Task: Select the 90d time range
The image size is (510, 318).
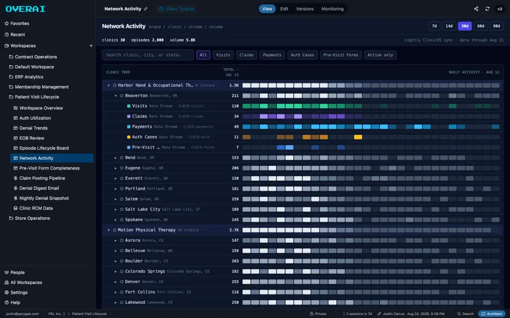Action: [x=497, y=26]
